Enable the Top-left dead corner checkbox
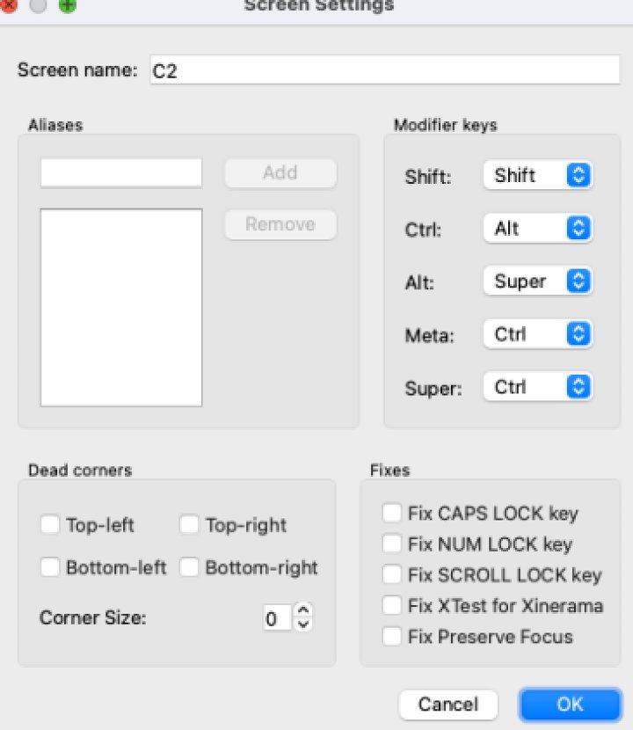This screenshot has width=633, height=730. click(50, 525)
